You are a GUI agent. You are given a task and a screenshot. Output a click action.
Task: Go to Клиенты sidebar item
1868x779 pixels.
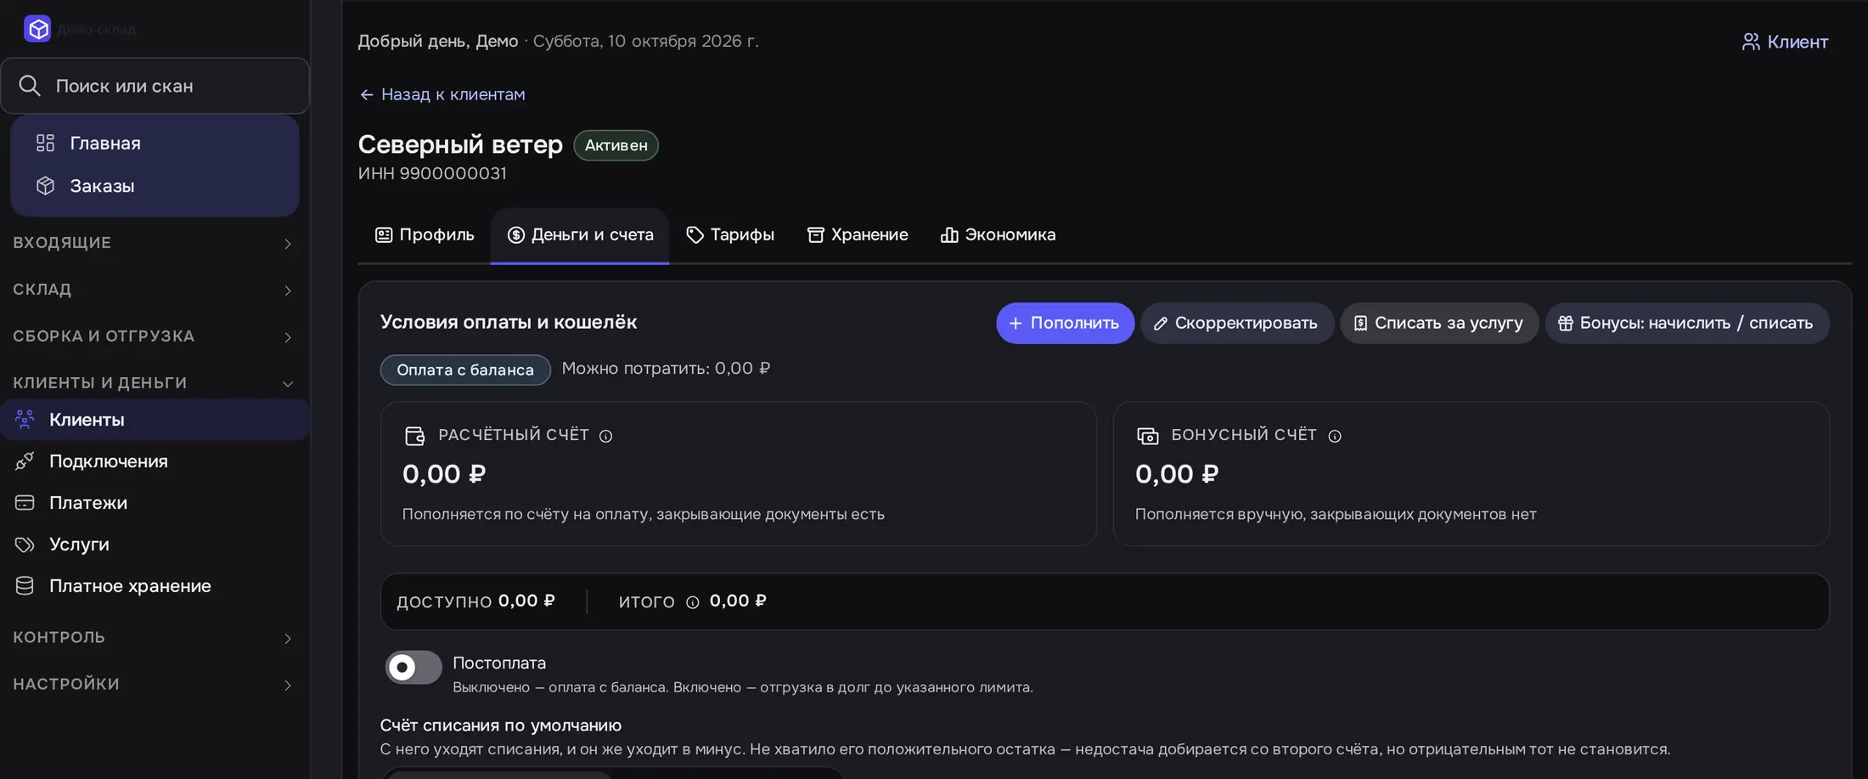click(155, 420)
